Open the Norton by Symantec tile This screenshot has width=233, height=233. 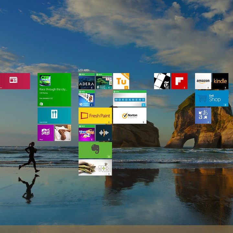click(x=130, y=116)
